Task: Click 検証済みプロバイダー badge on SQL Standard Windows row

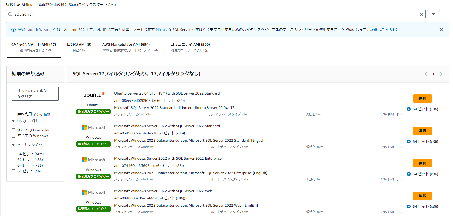Action: (93, 144)
